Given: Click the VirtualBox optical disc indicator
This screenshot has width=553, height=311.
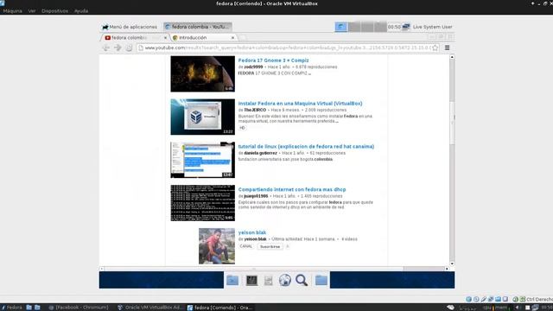Looking at the screenshot, I should click(476, 300).
